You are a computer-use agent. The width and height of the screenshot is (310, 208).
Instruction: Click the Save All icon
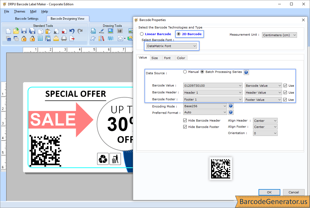(32, 31)
